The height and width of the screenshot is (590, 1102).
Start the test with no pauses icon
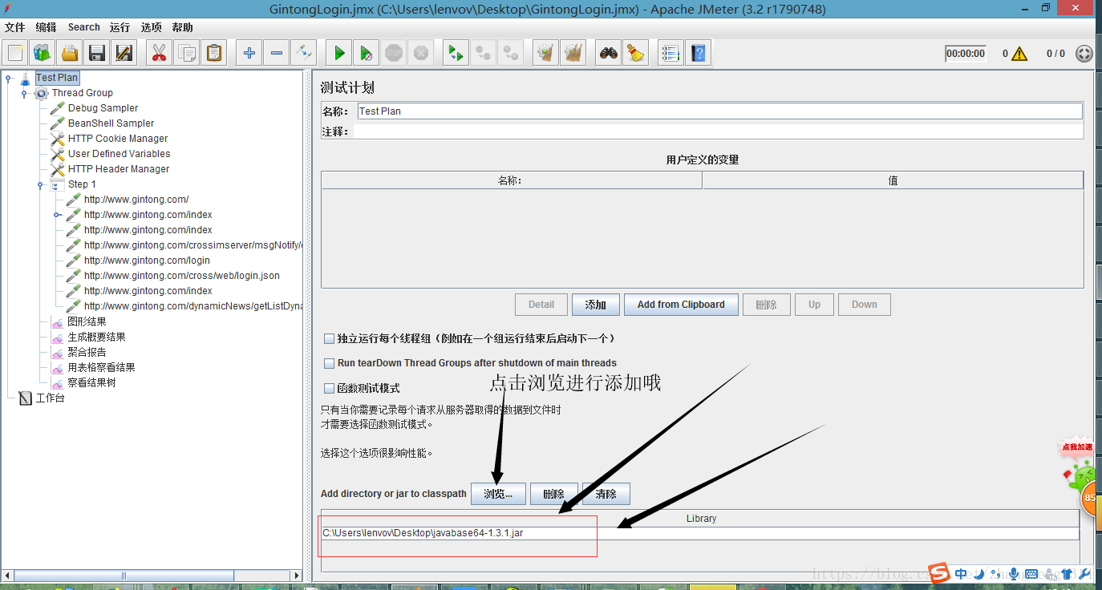[367, 54]
